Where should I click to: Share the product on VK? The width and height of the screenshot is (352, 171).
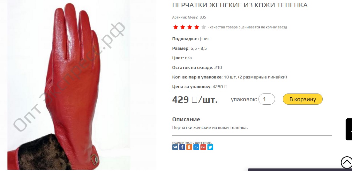tap(175, 147)
